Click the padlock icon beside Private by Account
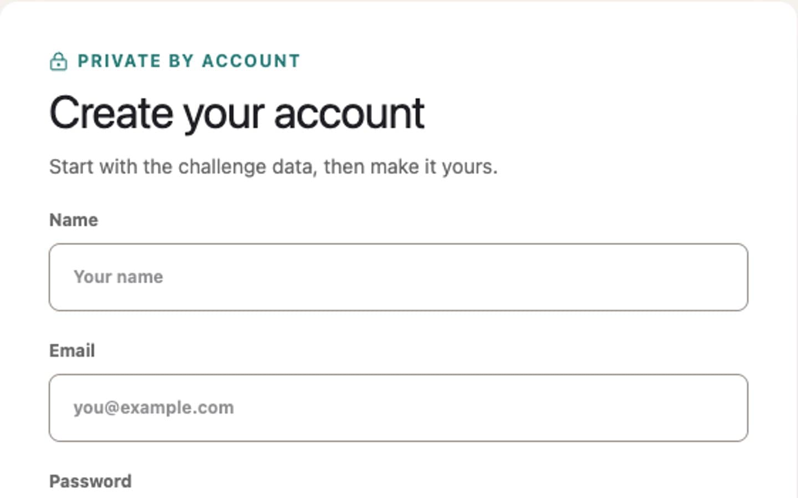Viewport: 798px width, 498px height. tap(58, 61)
